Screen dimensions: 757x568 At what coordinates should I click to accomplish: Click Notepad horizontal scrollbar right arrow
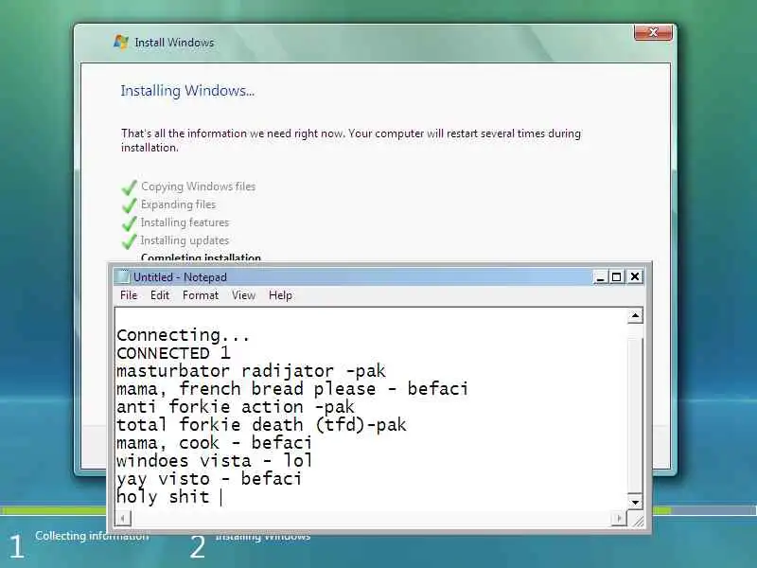(x=619, y=519)
